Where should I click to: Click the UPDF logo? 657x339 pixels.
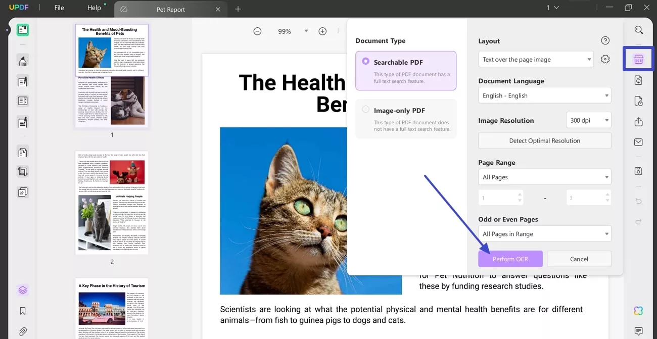click(x=19, y=8)
